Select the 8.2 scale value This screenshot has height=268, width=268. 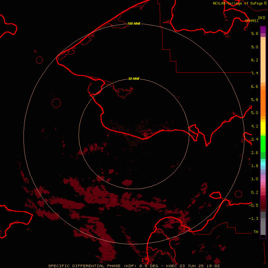coord(255,60)
